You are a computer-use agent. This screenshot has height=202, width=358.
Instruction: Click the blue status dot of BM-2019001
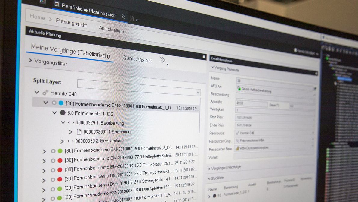click(x=61, y=103)
